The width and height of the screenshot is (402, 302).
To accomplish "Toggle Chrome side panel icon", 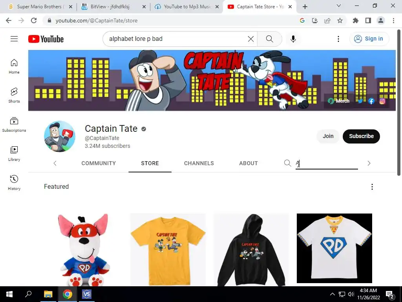I will click(368, 20).
